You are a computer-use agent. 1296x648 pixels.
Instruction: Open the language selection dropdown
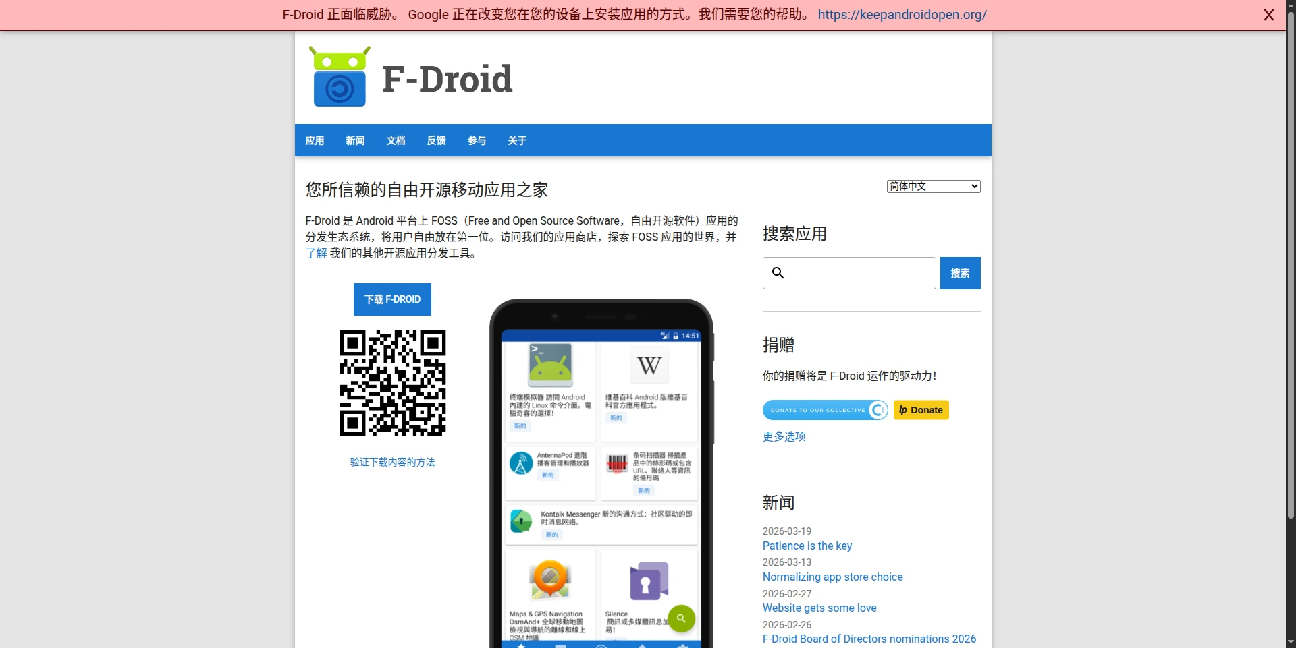tap(933, 186)
